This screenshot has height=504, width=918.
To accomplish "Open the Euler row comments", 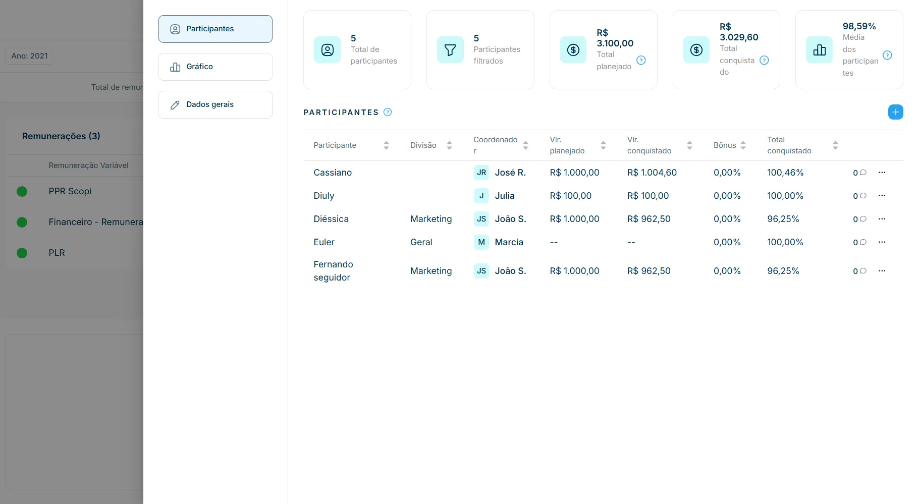I will tap(860, 242).
